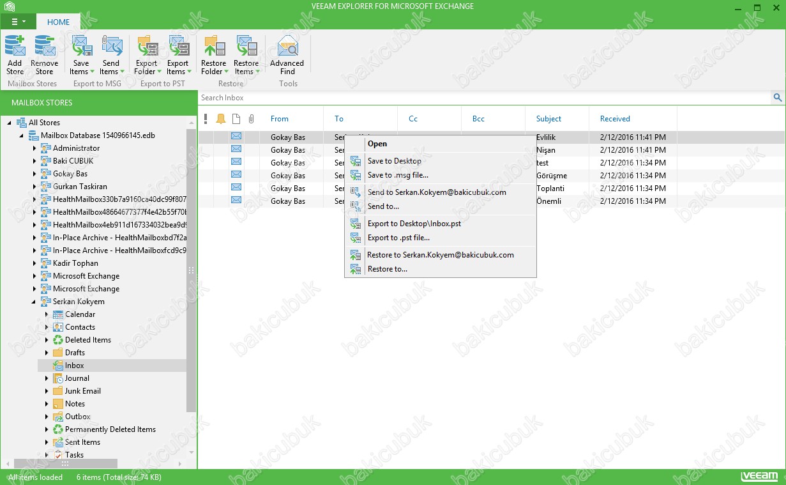This screenshot has width=786, height=485.
Task: Expand the Baki CUBUK mailbox
Action: coord(34,161)
